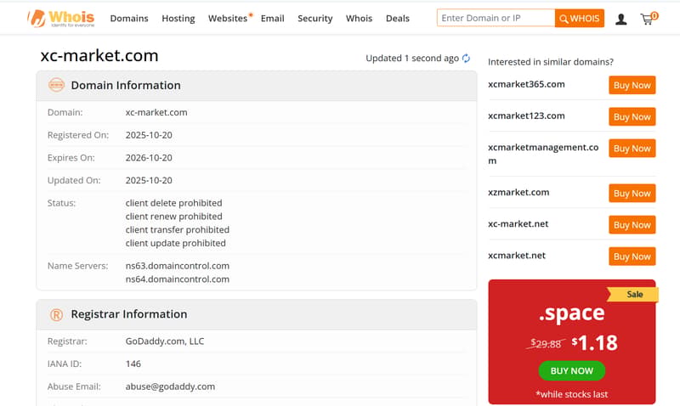Click status client delete prohibited
This screenshot has width=680, height=406.
pos(174,203)
